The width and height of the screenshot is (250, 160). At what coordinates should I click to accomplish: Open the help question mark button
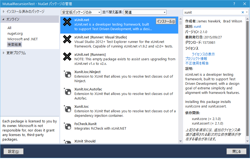pos(234,4)
